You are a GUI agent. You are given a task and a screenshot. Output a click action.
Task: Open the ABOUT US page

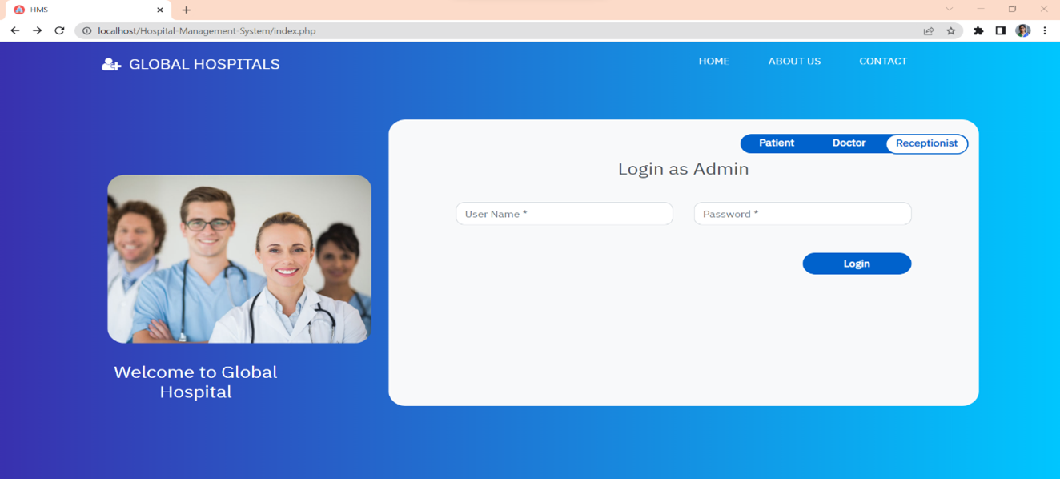[794, 61]
